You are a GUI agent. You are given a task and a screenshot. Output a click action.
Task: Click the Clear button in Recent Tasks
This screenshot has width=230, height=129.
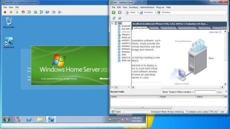[x=219, y=92]
